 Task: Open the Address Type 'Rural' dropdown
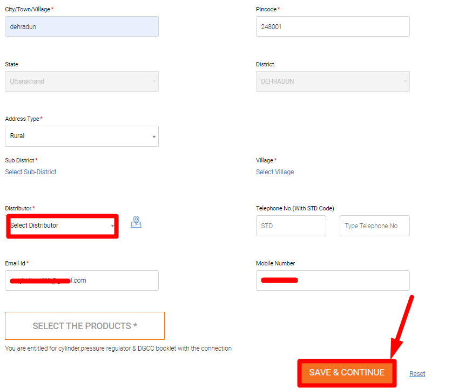(x=81, y=136)
